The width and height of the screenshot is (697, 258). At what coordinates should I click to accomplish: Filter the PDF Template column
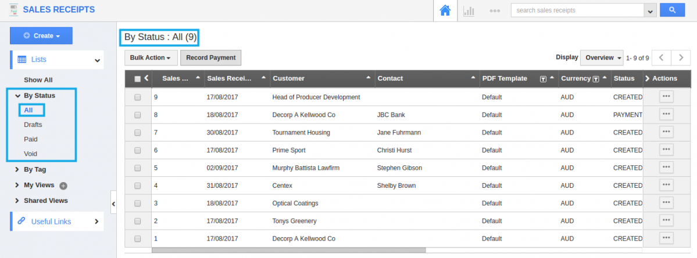[x=543, y=79]
